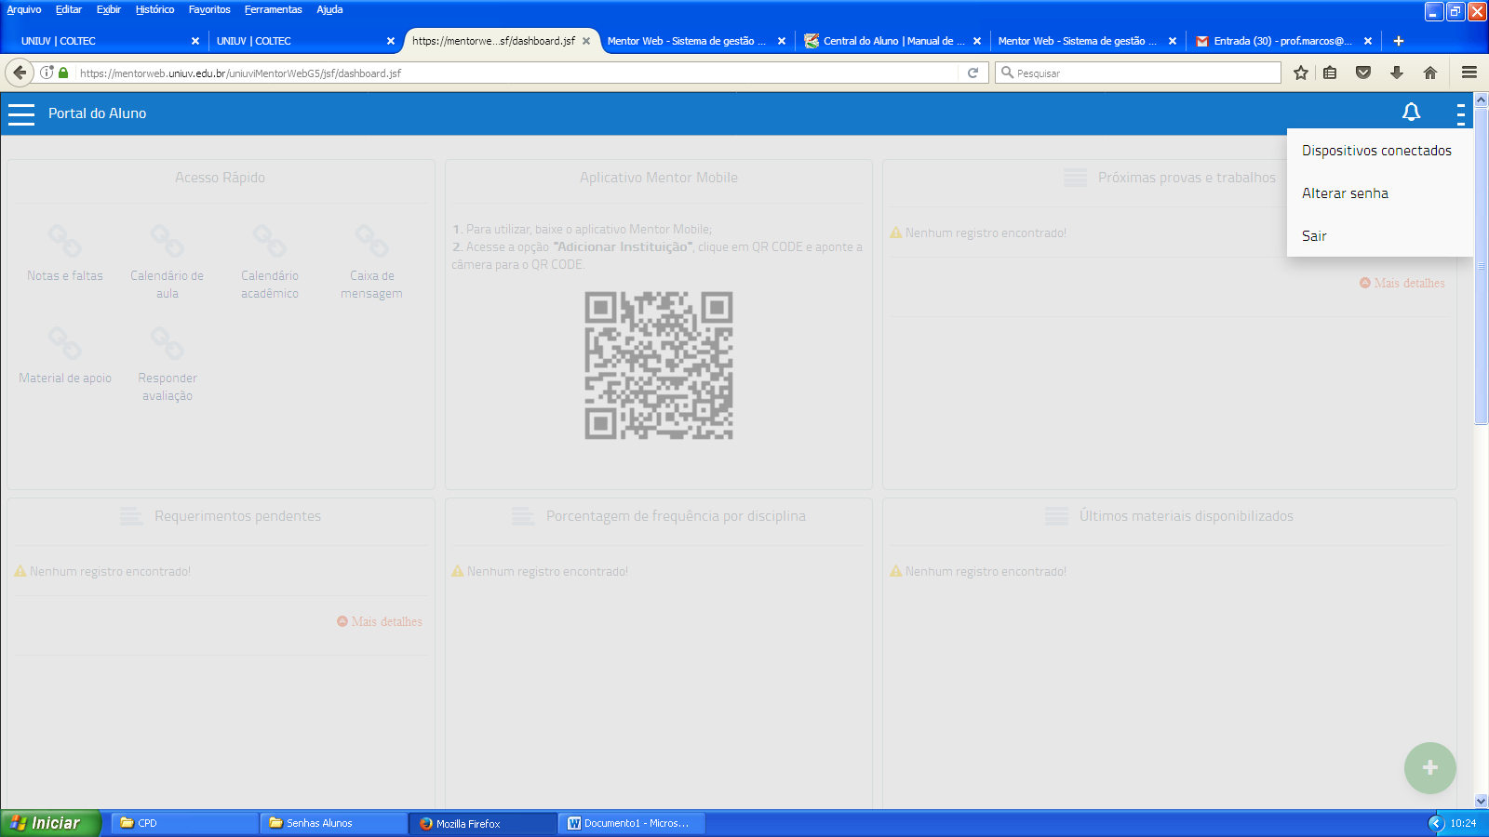This screenshot has width=1489, height=837.
Task: Click the browser back arrow button
Action: point(20,73)
